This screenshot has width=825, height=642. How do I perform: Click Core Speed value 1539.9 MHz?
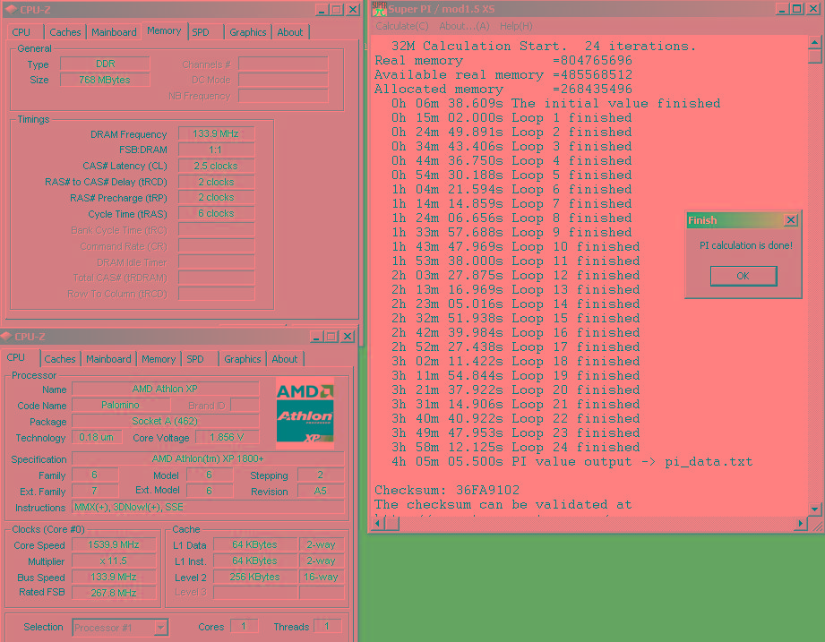click(114, 544)
